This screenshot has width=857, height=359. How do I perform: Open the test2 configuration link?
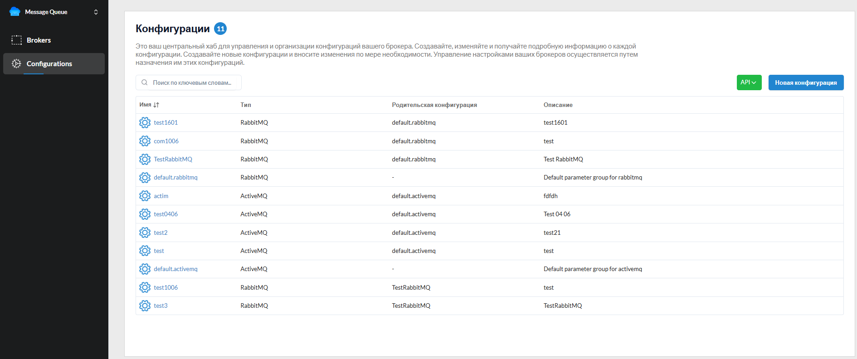pyautogui.click(x=161, y=233)
